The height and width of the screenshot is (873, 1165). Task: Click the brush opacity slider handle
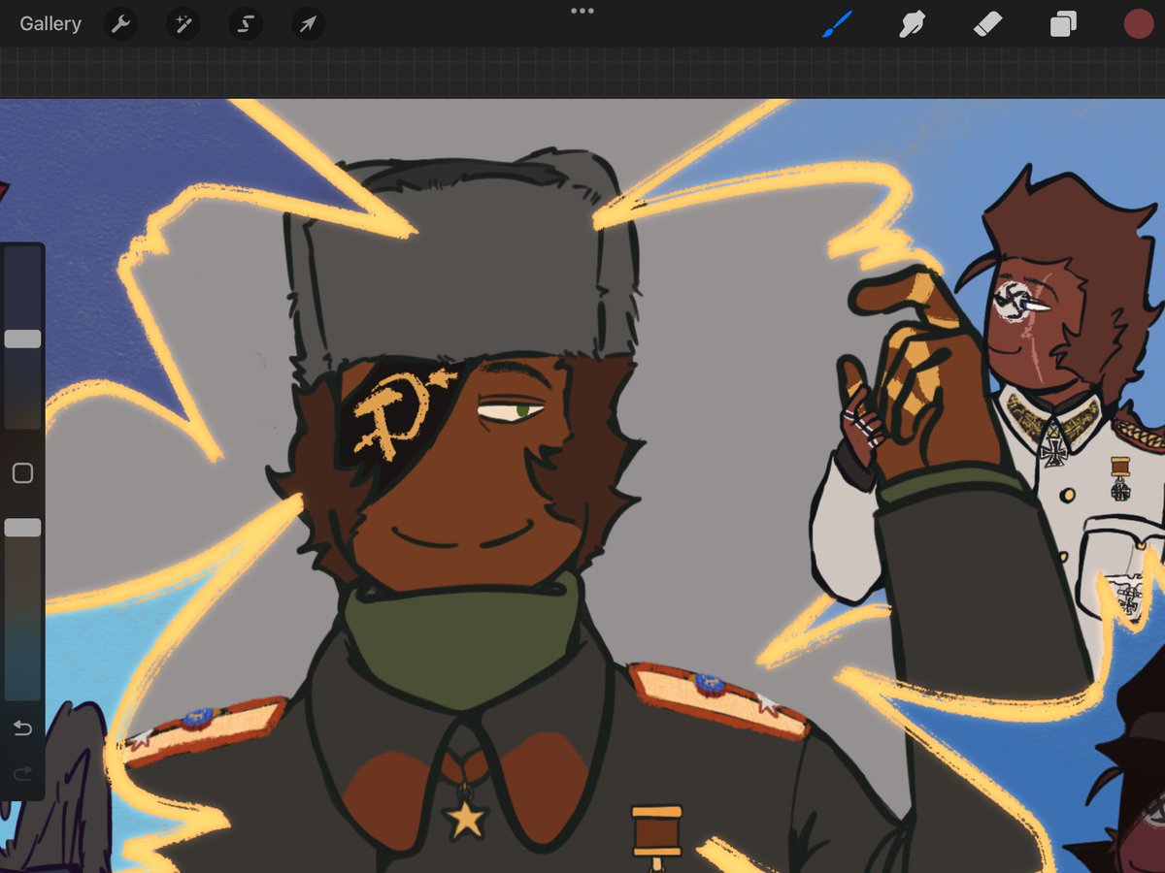point(22,528)
